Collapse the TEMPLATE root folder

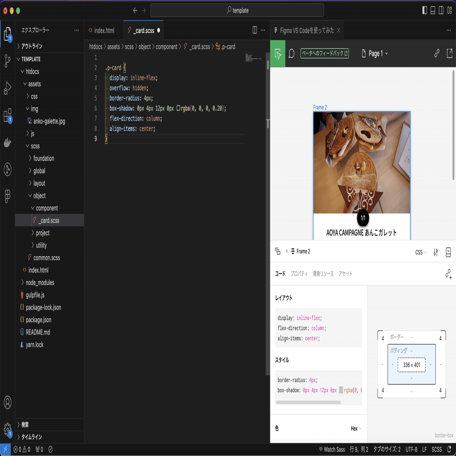(x=50, y=59)
